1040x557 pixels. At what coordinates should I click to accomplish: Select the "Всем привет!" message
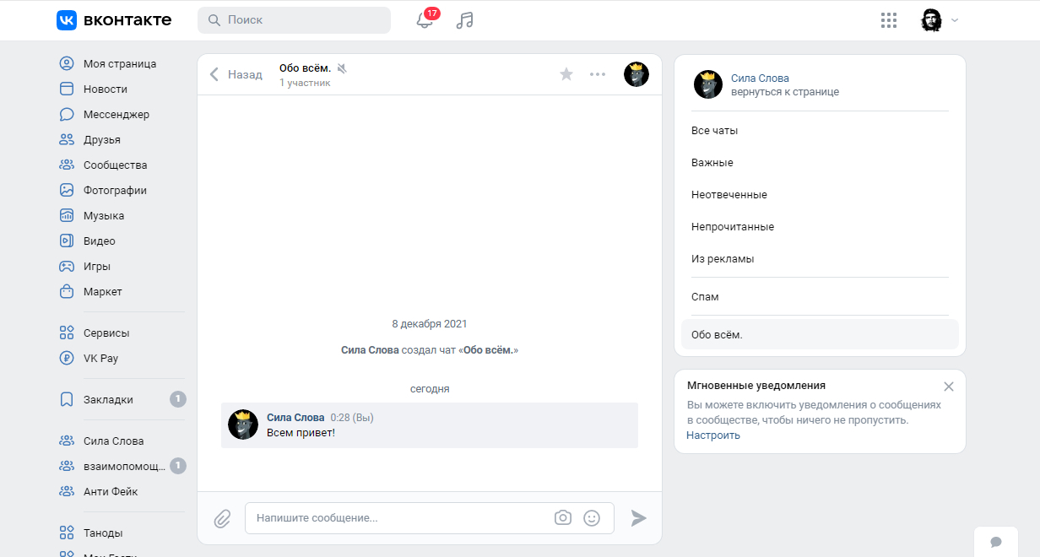[429, 425]
